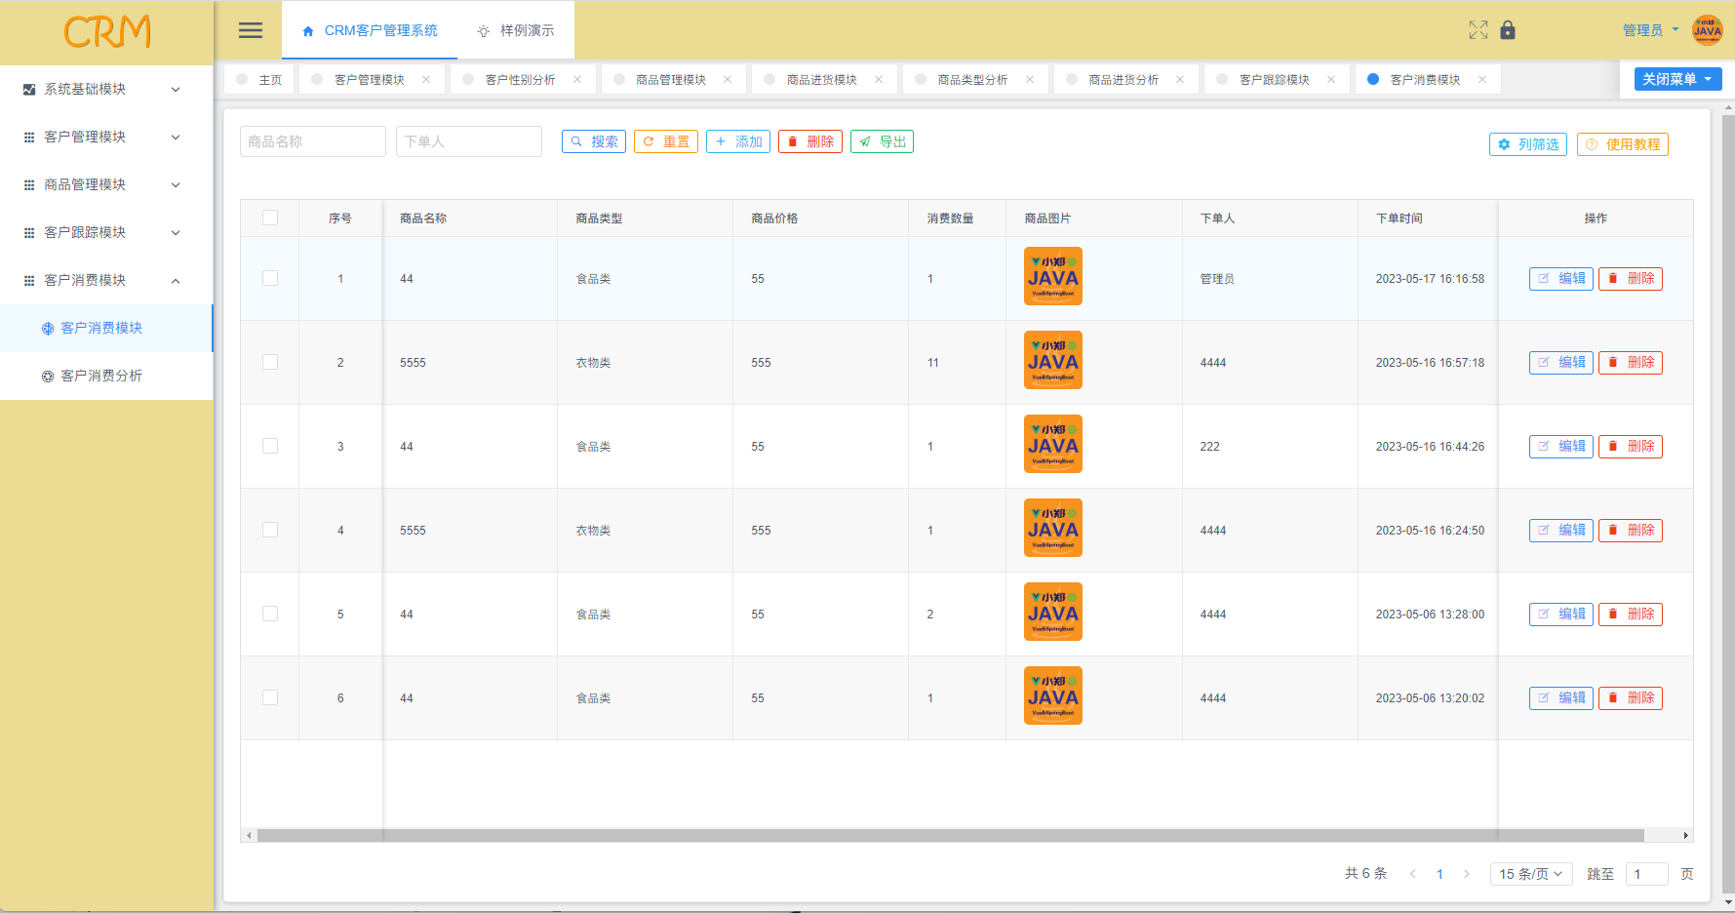
Task: Click the horizontal scrollbar under the table
Action: pyautogui.click(x=950, y=836)
